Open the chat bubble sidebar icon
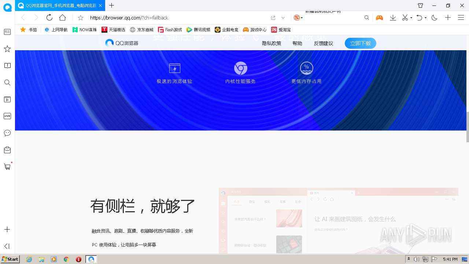Screen dimensions: 469x264 click(7, 133)
